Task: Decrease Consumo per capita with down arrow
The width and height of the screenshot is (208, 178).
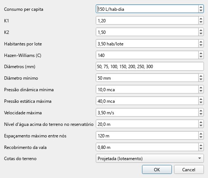Action: coord(201,11)
